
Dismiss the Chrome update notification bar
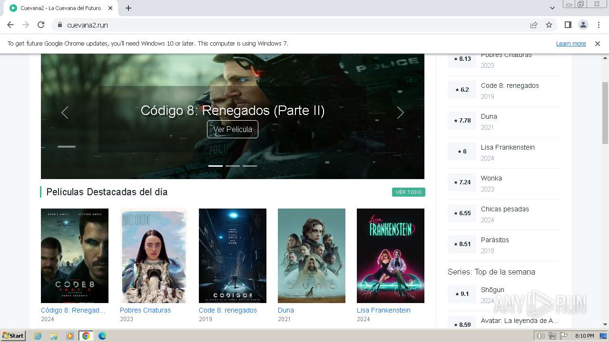tap(598, 44)
